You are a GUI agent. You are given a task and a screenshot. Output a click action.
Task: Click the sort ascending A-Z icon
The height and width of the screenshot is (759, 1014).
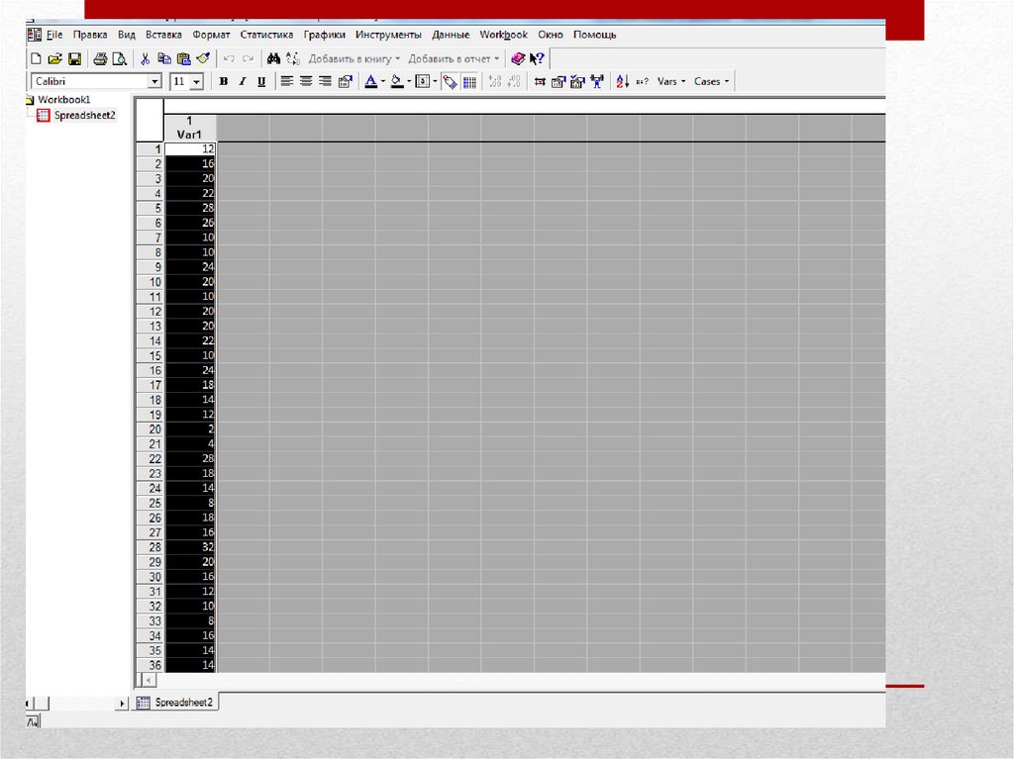pos(622,81)
